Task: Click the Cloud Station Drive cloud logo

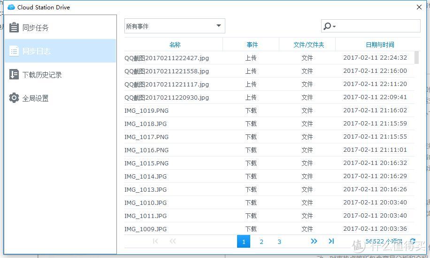Action: tap(11, 7)
